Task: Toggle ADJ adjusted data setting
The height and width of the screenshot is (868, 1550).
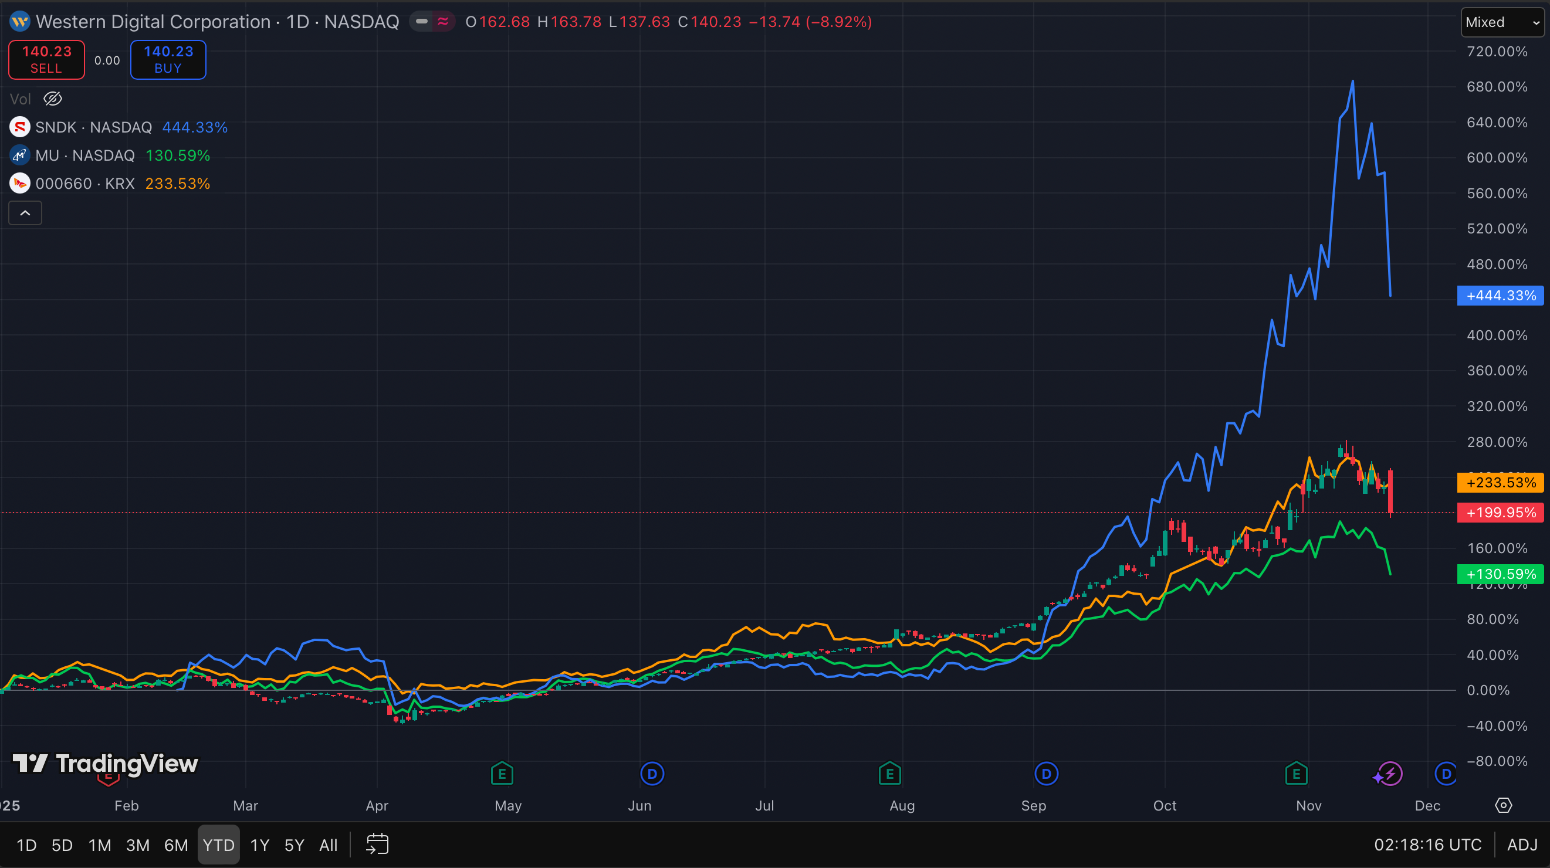Action: (x=1522, y=845)
